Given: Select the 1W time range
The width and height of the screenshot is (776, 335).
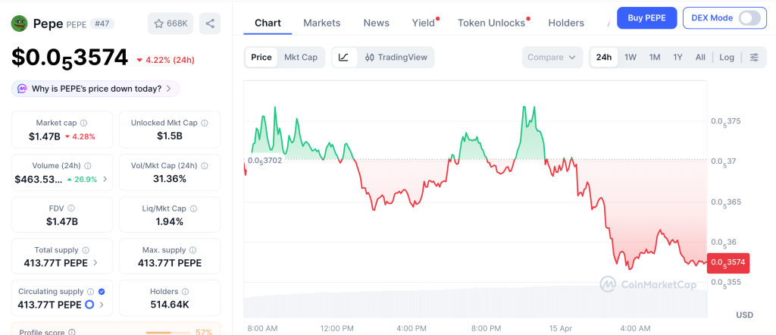Looking at the screenshot, I should [630, 57].
